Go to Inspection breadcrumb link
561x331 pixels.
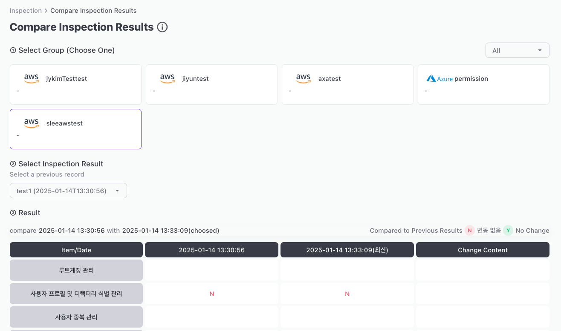click(26, 11)
